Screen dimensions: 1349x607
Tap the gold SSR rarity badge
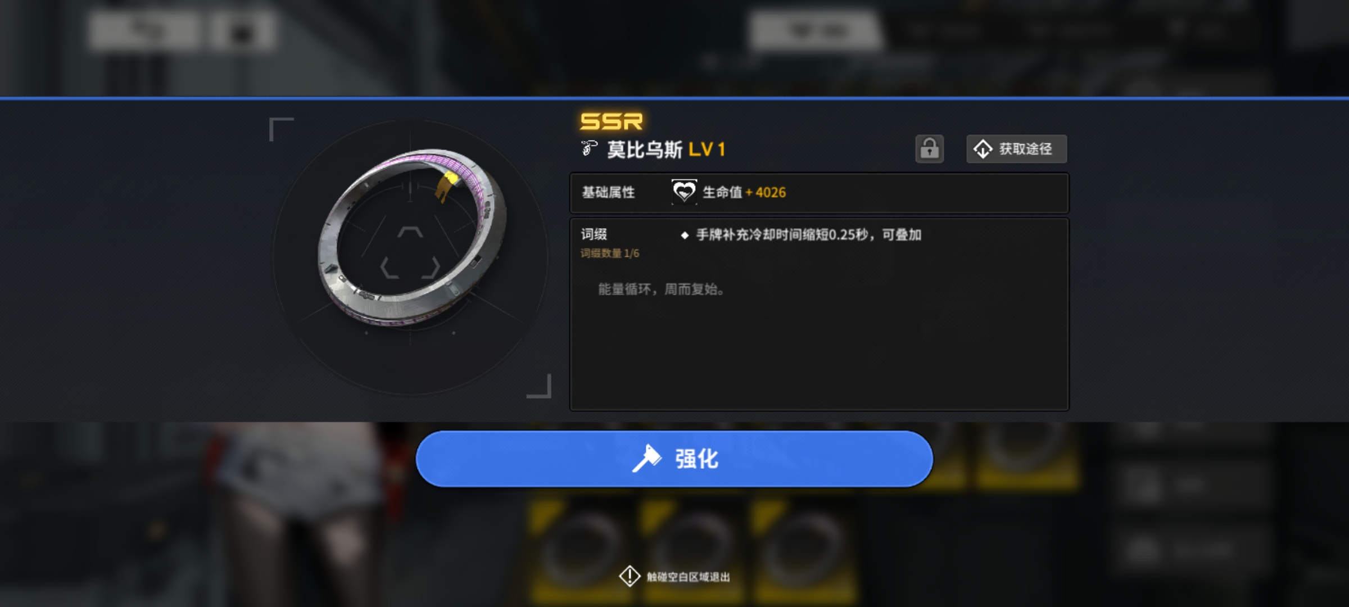(611, 121)
